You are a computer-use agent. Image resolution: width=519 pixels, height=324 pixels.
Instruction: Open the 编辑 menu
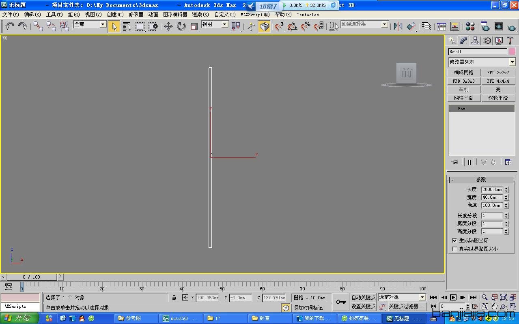[x=32, y=15]
